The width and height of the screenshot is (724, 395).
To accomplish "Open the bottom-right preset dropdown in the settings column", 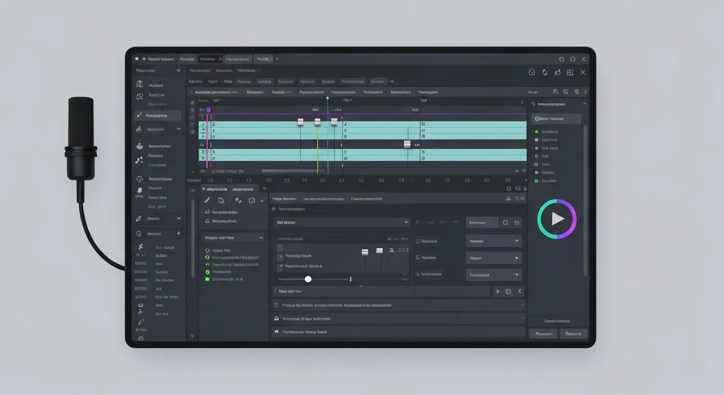I will [494, 275].
